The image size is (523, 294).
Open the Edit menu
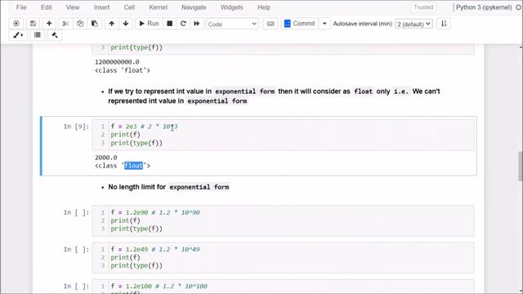pos(46,7)
